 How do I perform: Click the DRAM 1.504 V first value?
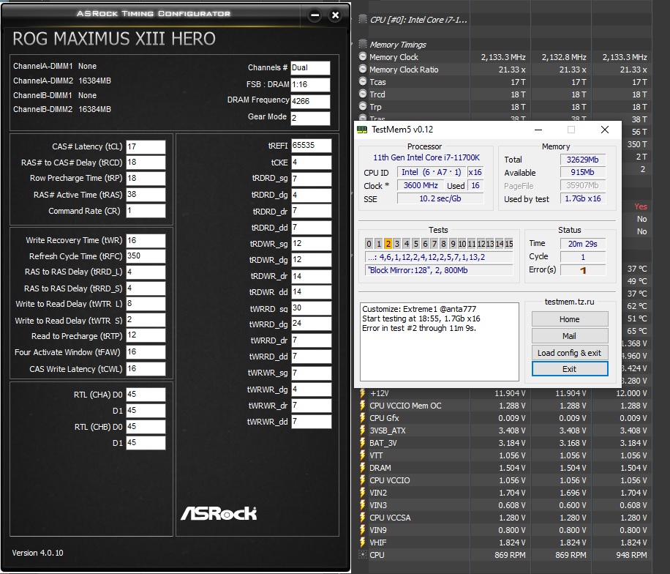512,468
